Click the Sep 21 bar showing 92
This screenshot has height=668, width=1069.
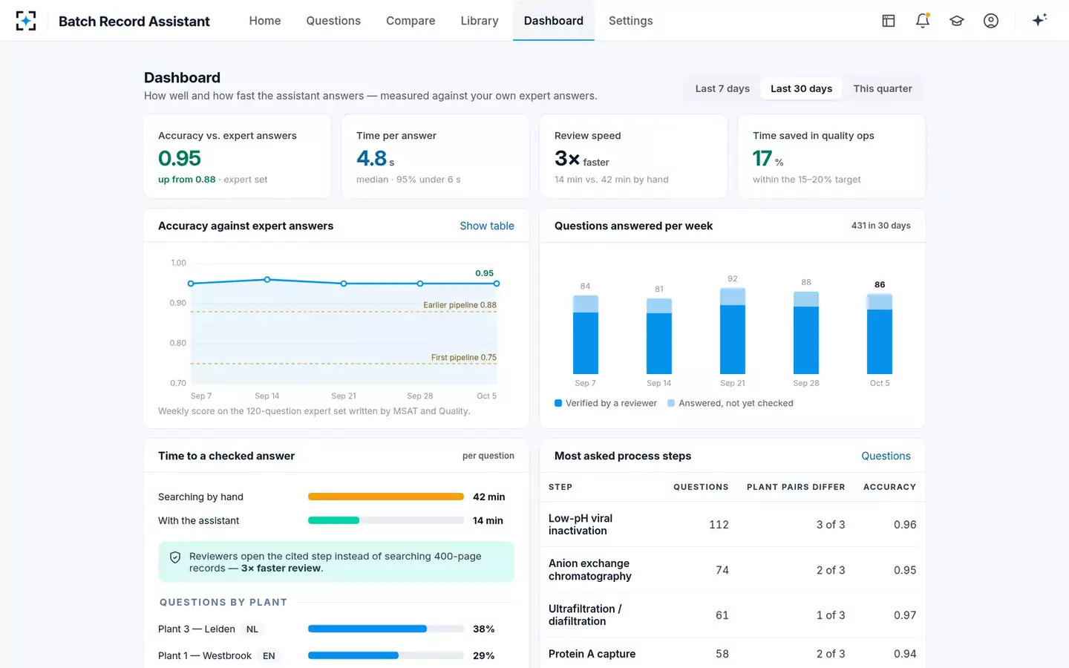(733, 330)
